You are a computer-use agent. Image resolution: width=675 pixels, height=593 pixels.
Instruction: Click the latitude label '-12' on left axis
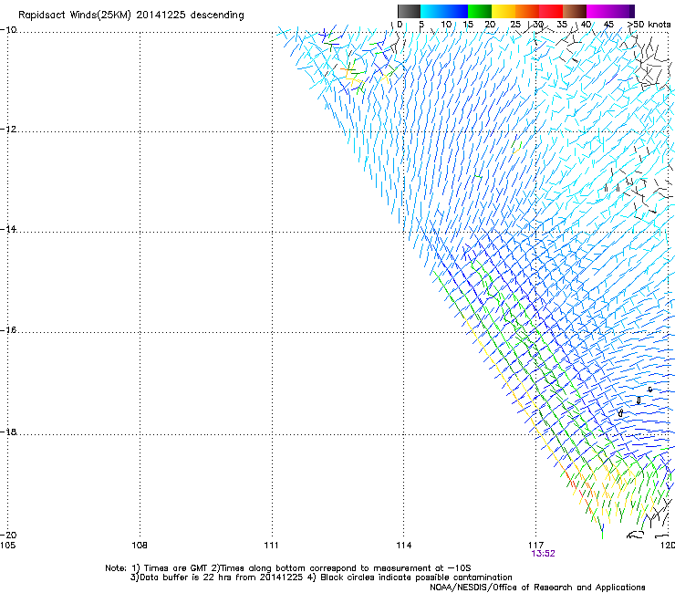pos(8,130)
